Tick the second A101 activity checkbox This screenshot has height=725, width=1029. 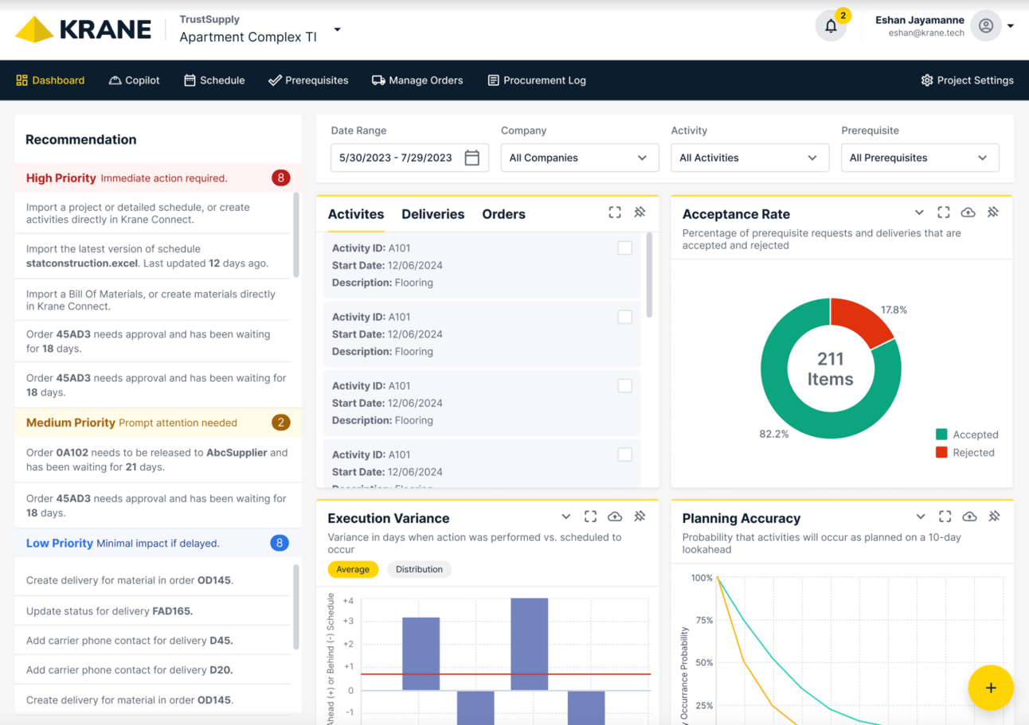coord(625,318)
